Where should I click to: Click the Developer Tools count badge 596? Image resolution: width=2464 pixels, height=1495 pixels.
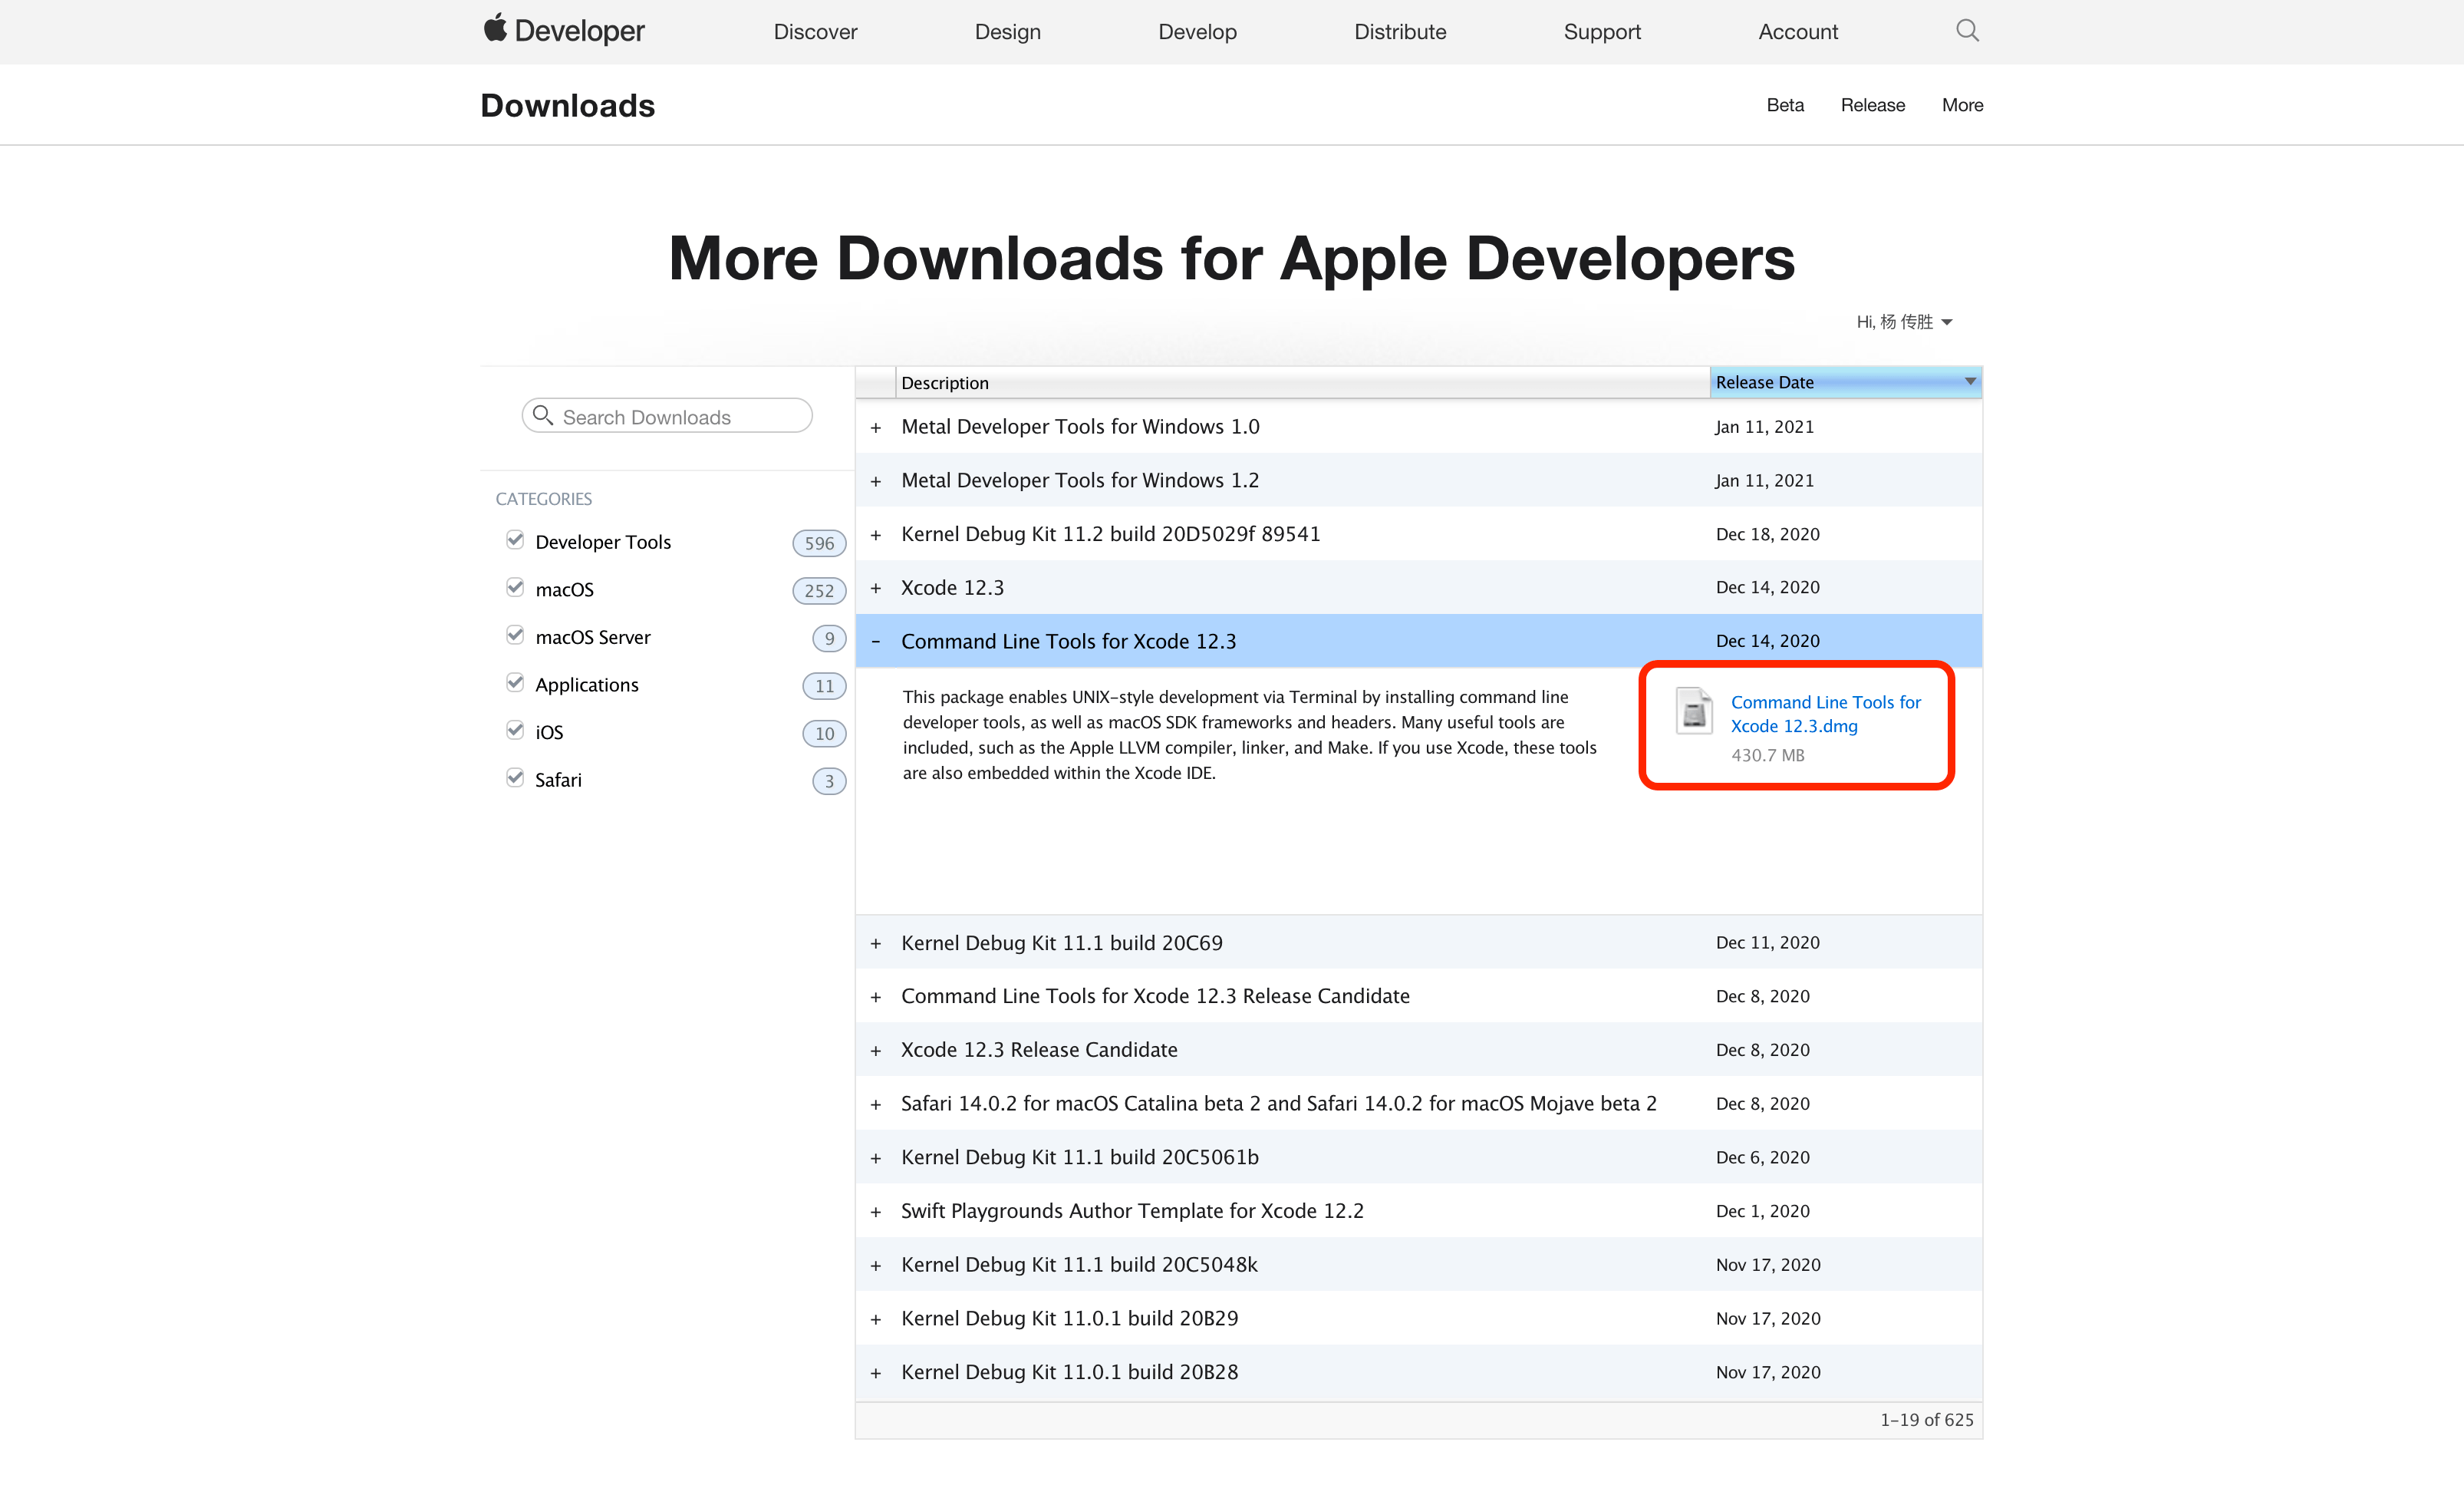point(819,543)
